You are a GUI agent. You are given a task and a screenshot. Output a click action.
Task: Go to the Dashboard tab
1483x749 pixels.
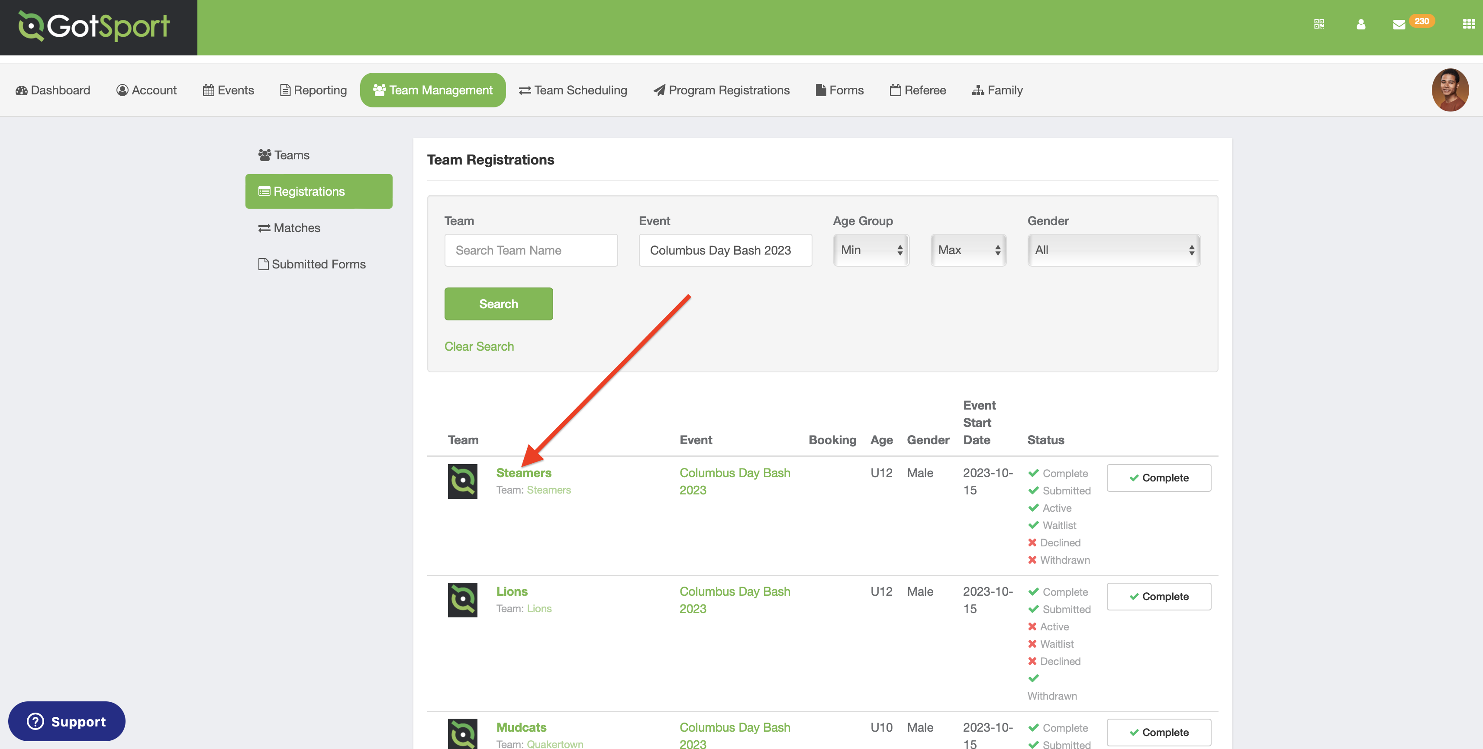pyautogui.click(x=53, y=90)
